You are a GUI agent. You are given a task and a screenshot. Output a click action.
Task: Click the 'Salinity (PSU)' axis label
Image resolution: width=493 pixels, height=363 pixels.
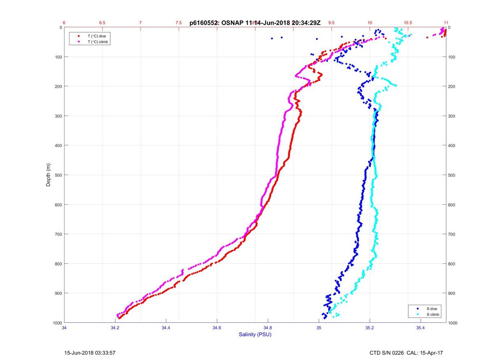click(255, 334)
